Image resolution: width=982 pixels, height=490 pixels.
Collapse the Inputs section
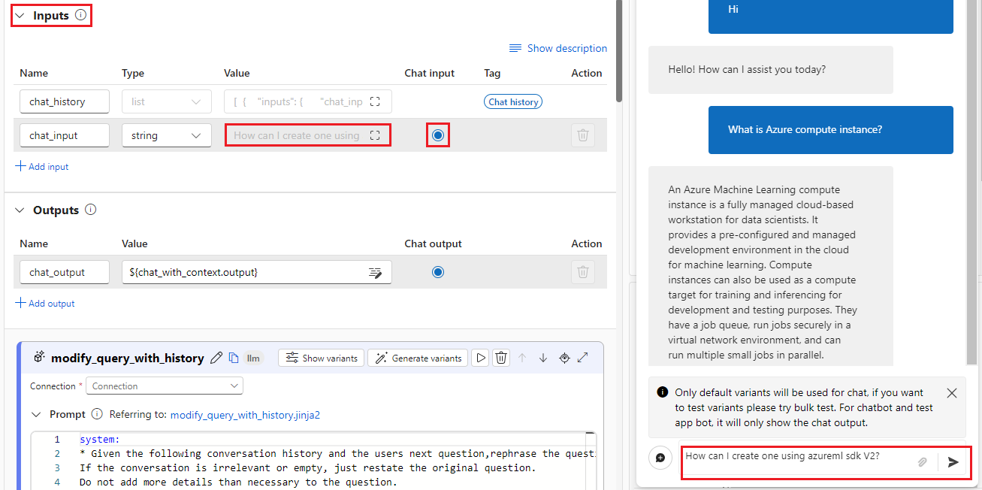19,15
